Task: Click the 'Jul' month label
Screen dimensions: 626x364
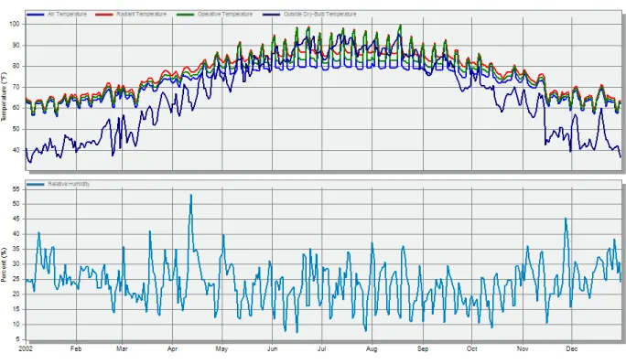Action: (321, 348)
